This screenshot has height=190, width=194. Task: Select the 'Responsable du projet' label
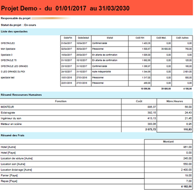[16, 18]
